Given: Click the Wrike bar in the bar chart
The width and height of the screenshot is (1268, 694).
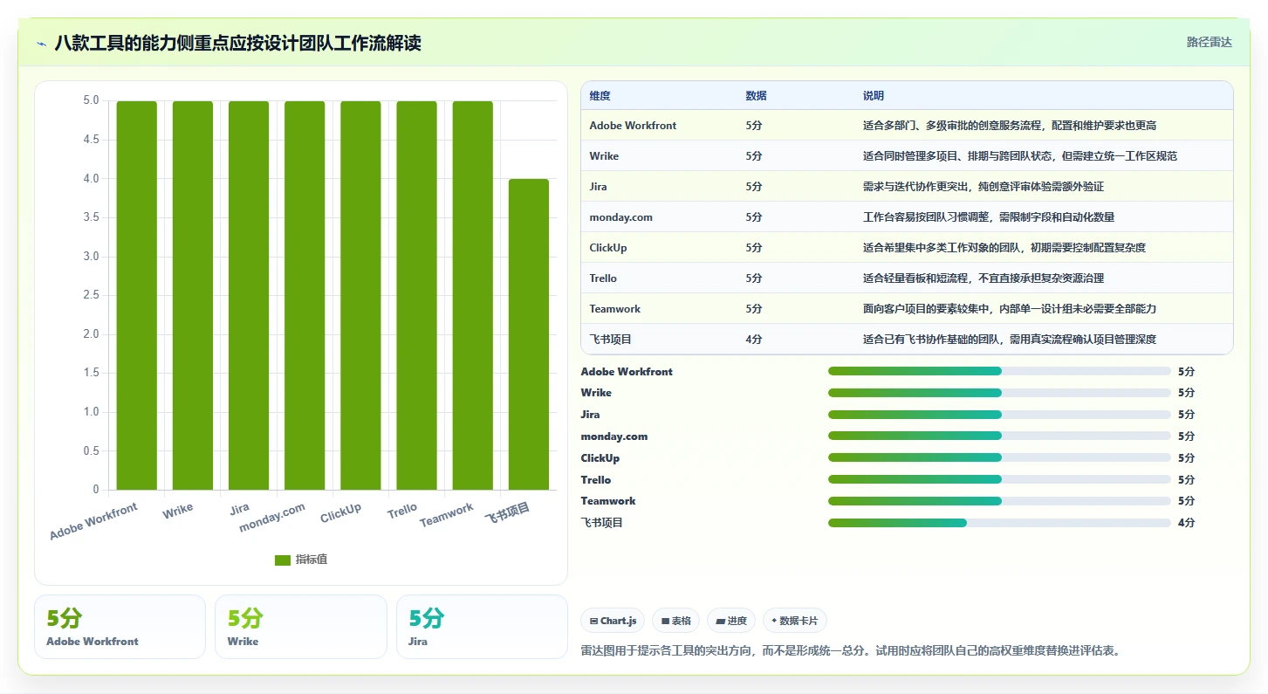Looking at the screenshot, I should [x=193, y=295].
